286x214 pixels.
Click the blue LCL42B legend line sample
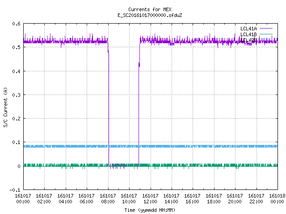click(266, 40)
